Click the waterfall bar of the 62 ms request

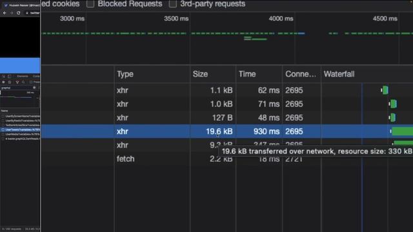[385, 90]
